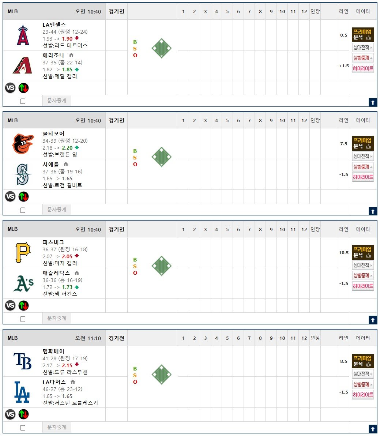Expand 상대전적 in the LA엔젤스–애리조나 game
The height and width of the screenshot is (436, 380).
363,48
